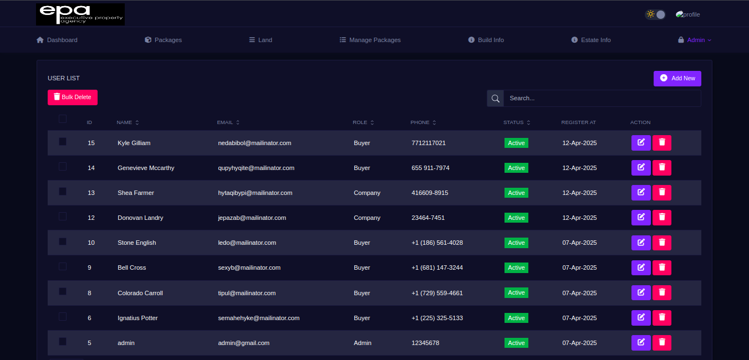
Task: Open Build Info page
Action: point(486,40)
